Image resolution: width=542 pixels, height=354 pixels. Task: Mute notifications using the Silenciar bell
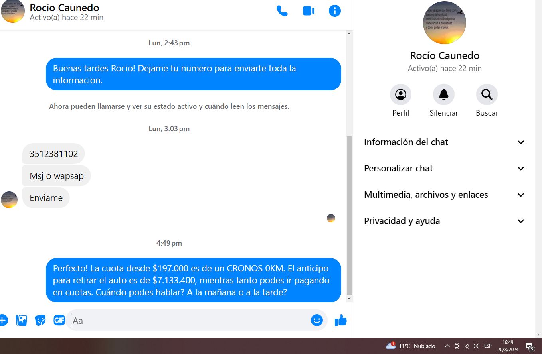tap(444, 94)
